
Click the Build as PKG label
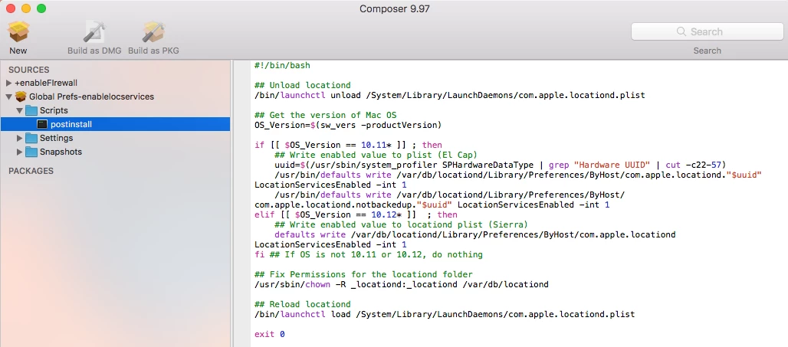pos(153,51)
